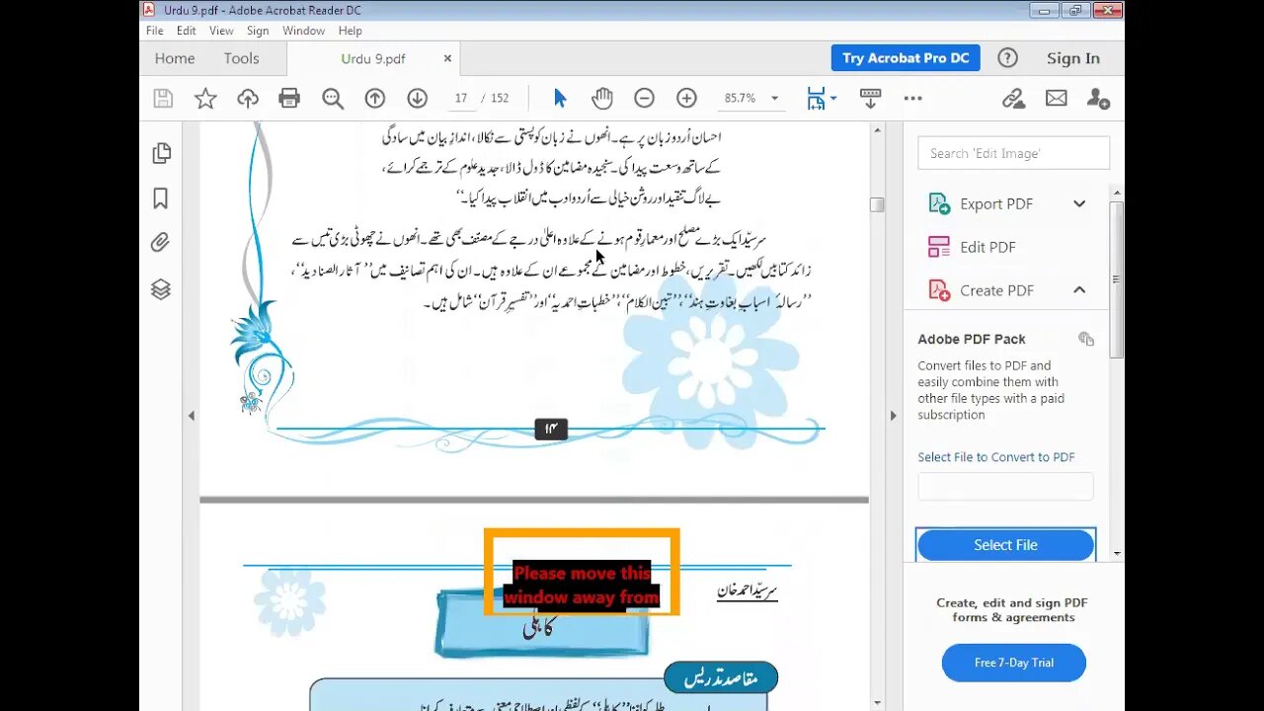Print the document using the printer icon
Image resolution: width=1264 pixels, height=711 pixels.
click(289, 98)
